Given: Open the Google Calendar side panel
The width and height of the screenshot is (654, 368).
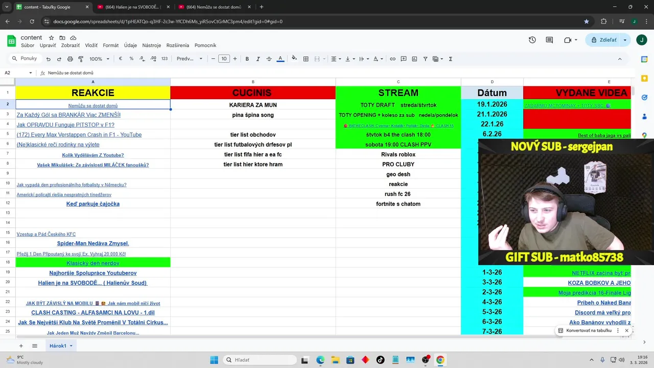Looking at the screenshot, I should click(645, 60).
